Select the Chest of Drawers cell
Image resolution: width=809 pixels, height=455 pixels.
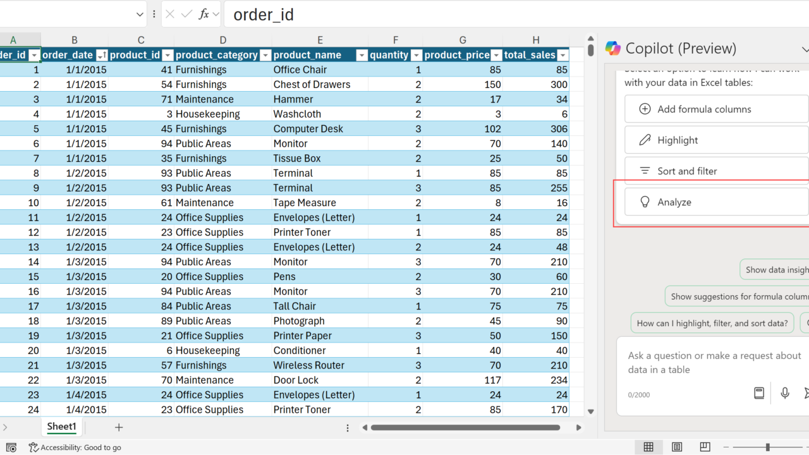pos(320,85)
